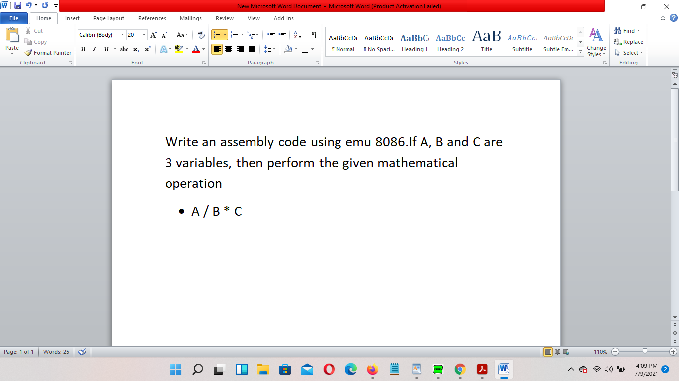The height and width of the screenshot is (381, 679).
Task: Toggle Italic formatting
Action: [x=94, y=49]
